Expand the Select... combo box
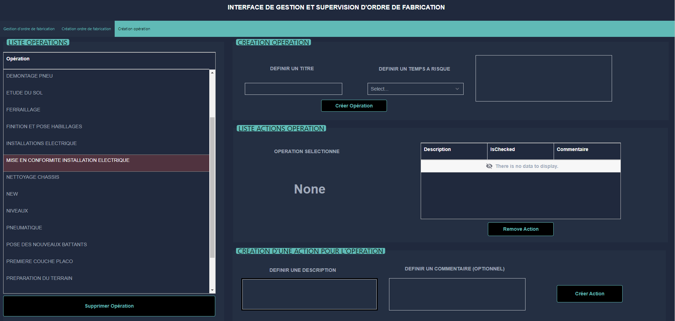The image size is (675, 321). [457, 89]
